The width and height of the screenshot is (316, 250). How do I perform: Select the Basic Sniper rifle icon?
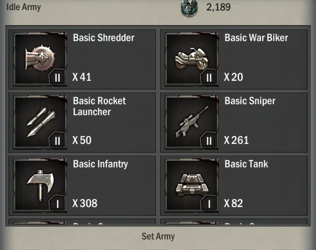pos(192,122)
